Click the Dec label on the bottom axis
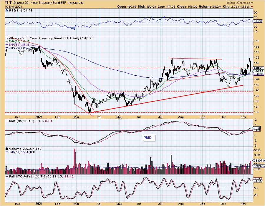The width and height of the screenshot is (265, 206). pos(18,204)
